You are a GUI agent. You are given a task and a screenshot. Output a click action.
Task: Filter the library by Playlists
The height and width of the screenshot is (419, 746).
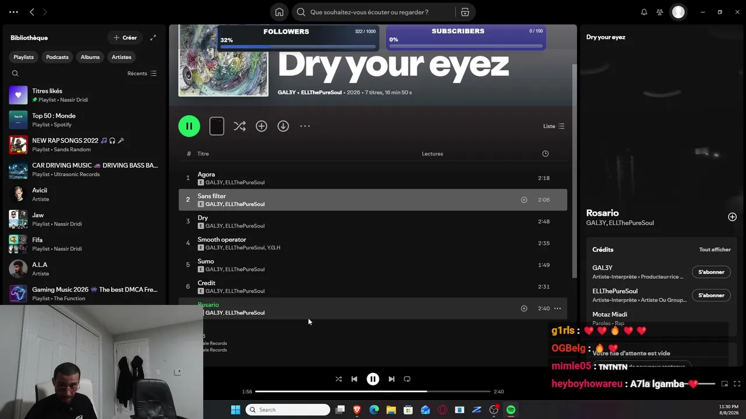(24, 57)
